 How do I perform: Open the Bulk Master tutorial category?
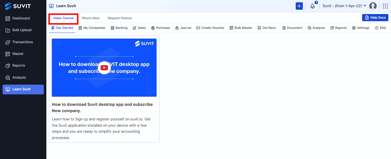point(241,28)
